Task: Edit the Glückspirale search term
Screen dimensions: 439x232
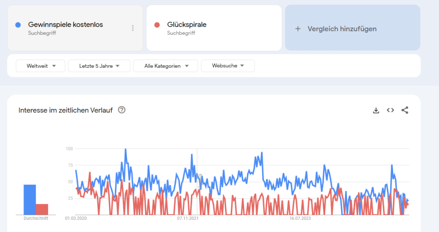Action: 187,24
